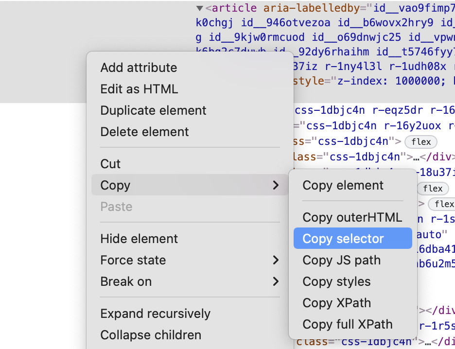
Task: Open the "Break on" submenu arrow
Action: click(x=276, y=281)
